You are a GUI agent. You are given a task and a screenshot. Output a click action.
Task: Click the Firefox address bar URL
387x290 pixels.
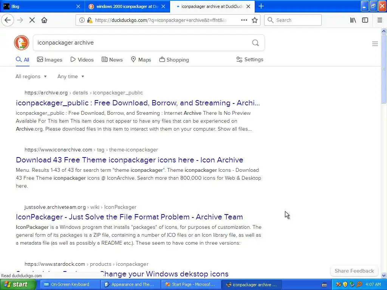tap(160, 20)
